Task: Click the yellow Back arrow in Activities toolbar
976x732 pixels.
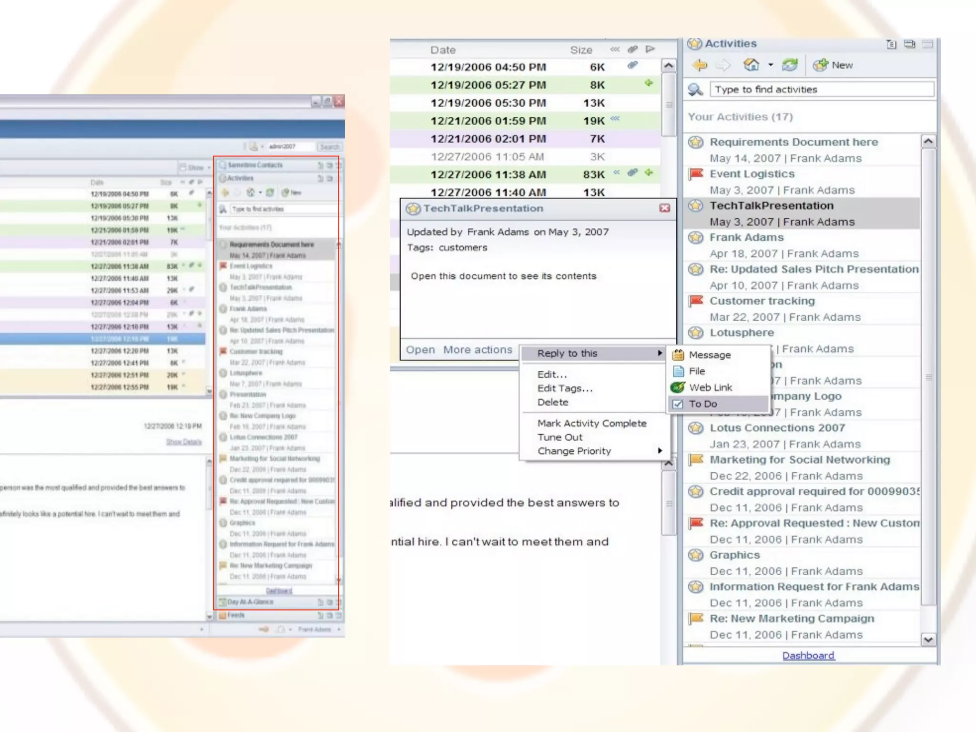Action: (x=700, y=65)
